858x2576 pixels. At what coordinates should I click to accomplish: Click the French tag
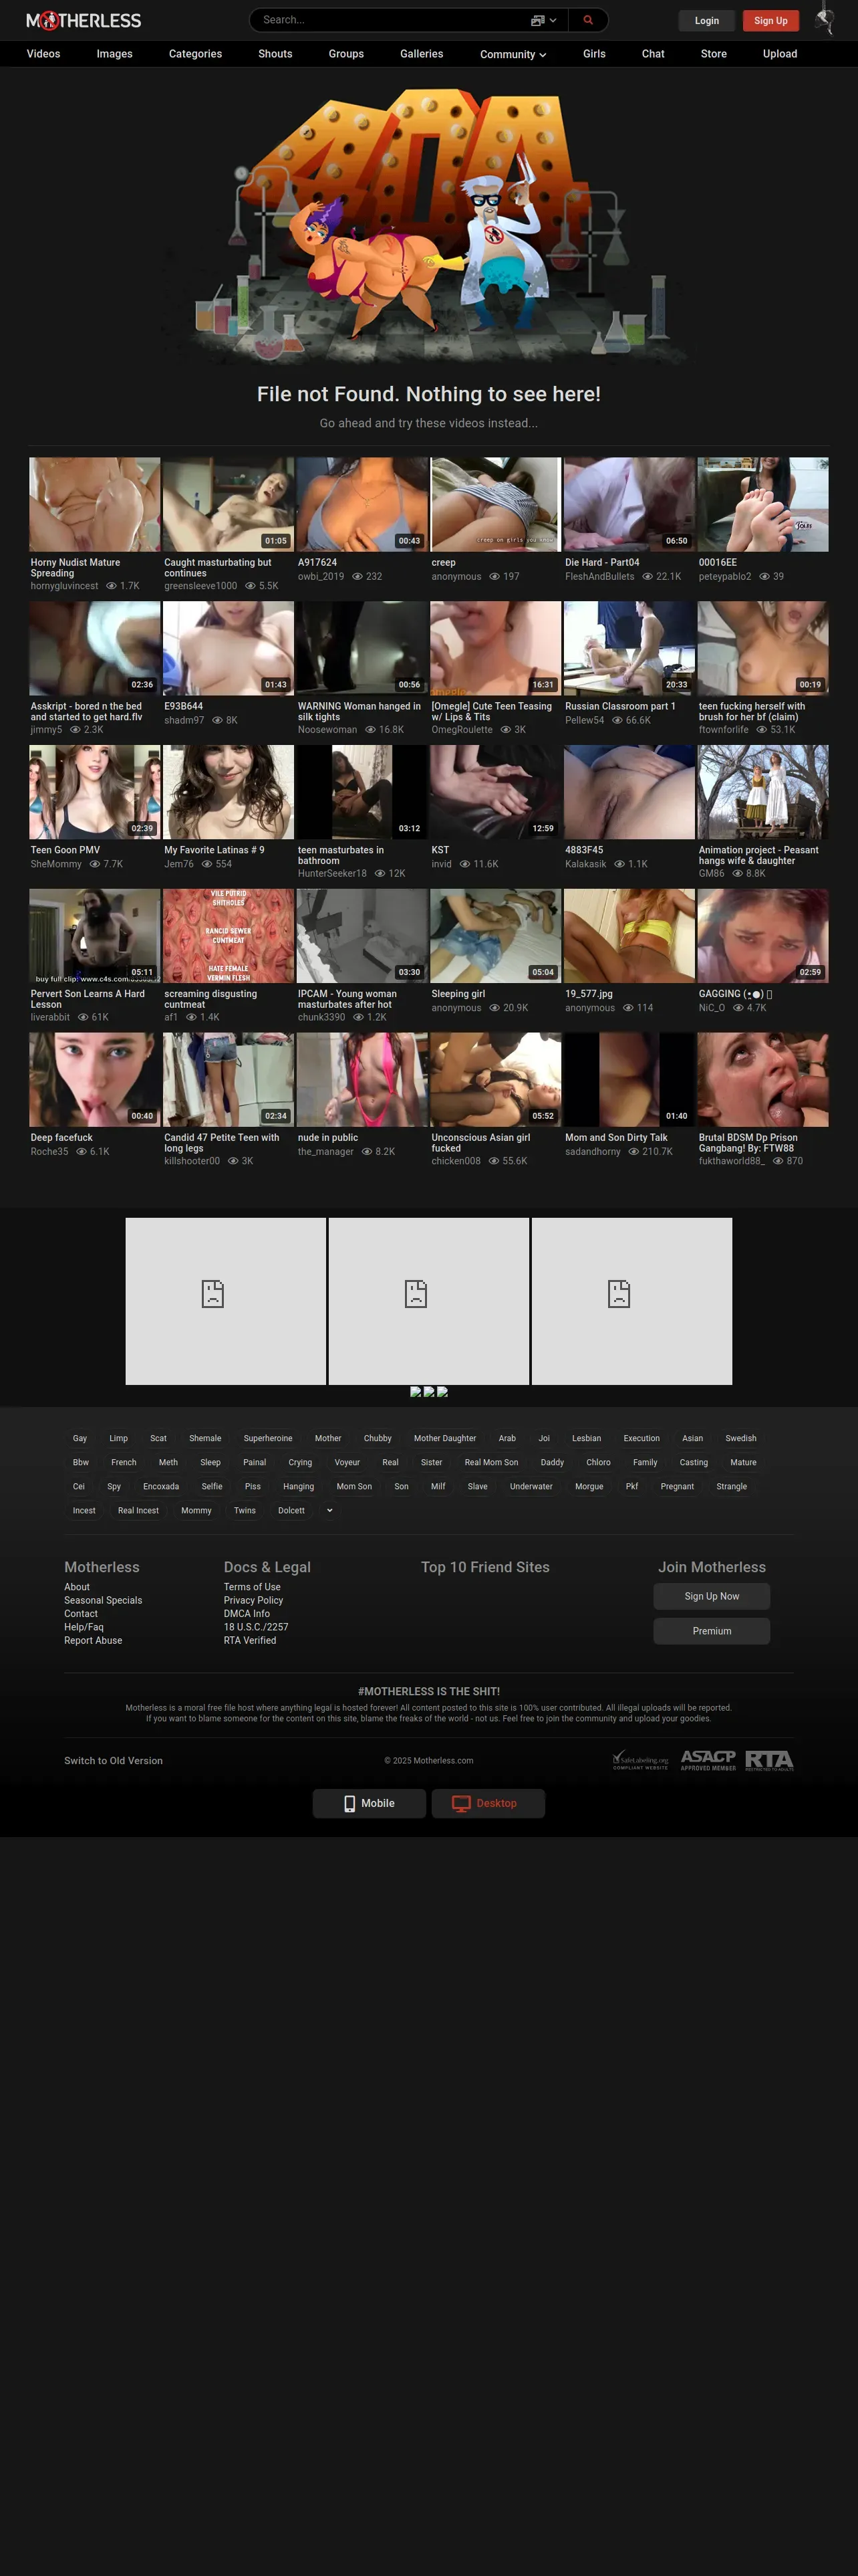(124, 1462)
